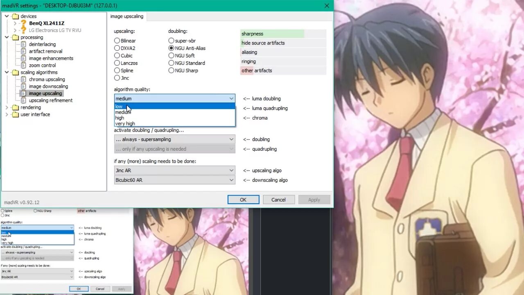Screen dimensions: 524x295
Task: Click the other artifacts rating bar
Action: 283,70
